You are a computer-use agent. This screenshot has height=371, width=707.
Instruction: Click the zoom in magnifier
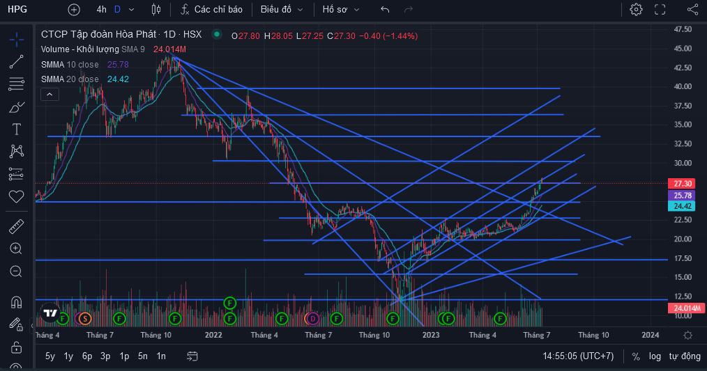coord(17,248)
